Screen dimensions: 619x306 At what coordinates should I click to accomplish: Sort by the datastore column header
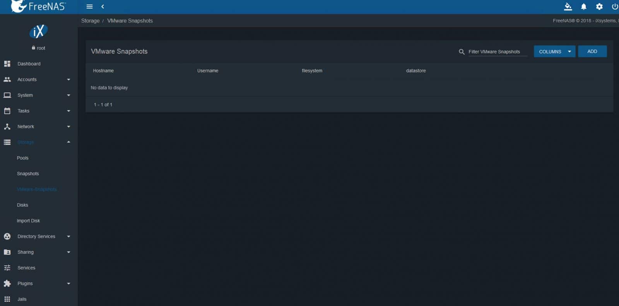(416, 71)
